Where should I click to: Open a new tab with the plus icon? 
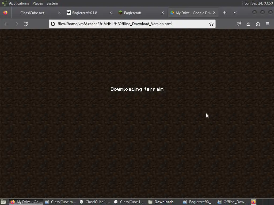coord(224,13)
